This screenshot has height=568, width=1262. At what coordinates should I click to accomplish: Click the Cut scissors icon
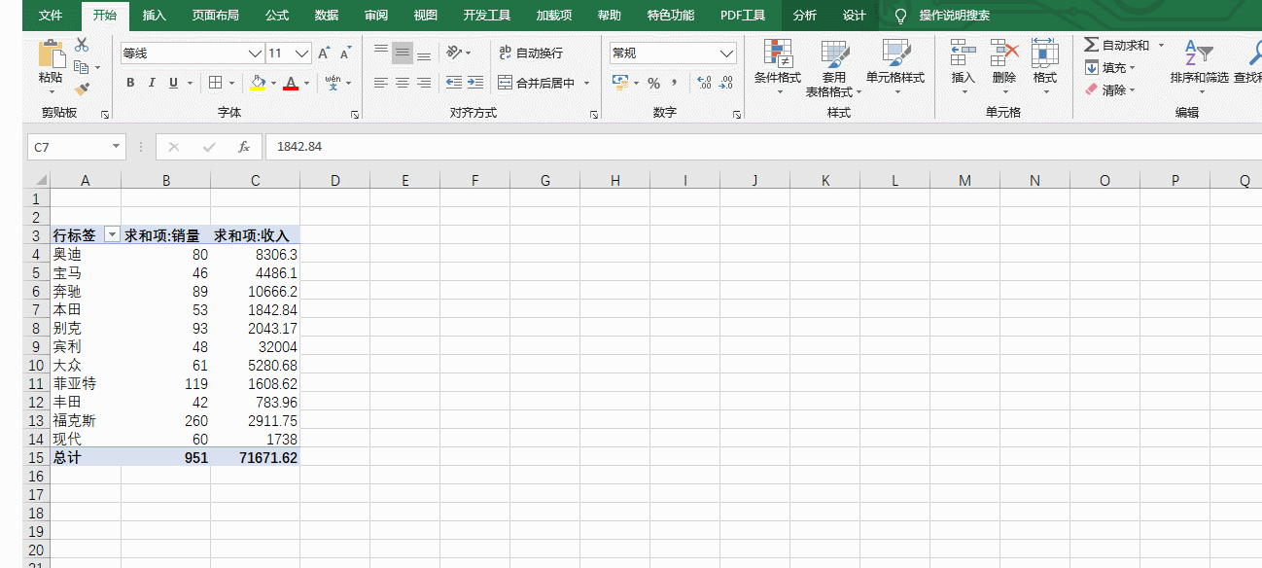click(x=82, y=45)
